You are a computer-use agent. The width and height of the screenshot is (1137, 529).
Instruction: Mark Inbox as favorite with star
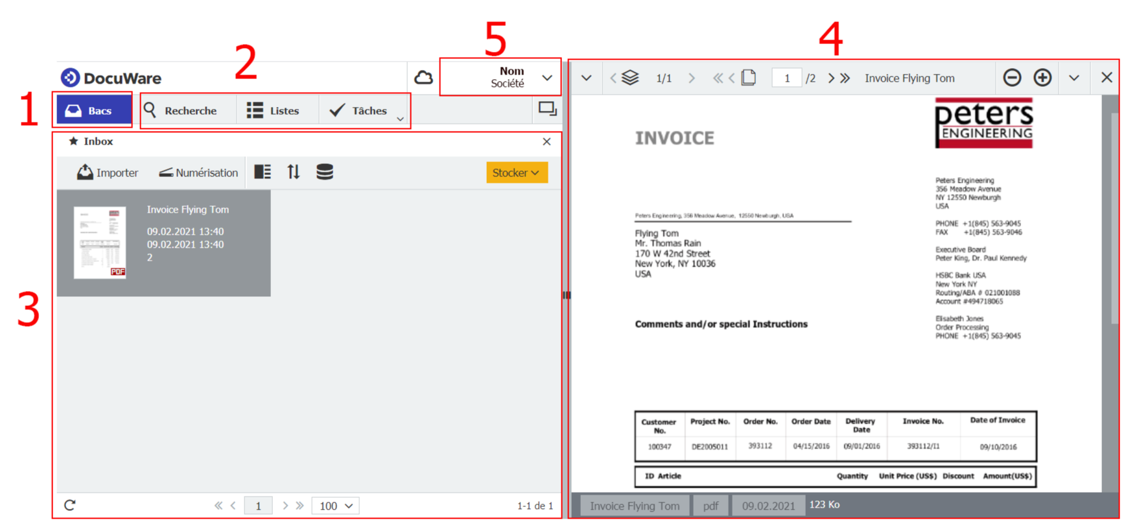73,141
